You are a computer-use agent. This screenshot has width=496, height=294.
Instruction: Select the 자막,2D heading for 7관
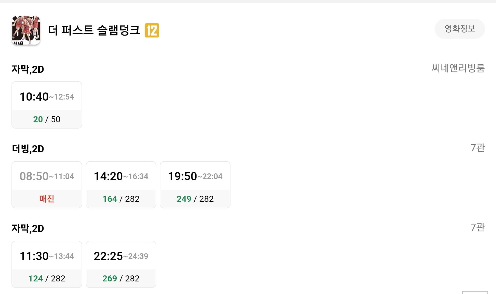(28, 228)
